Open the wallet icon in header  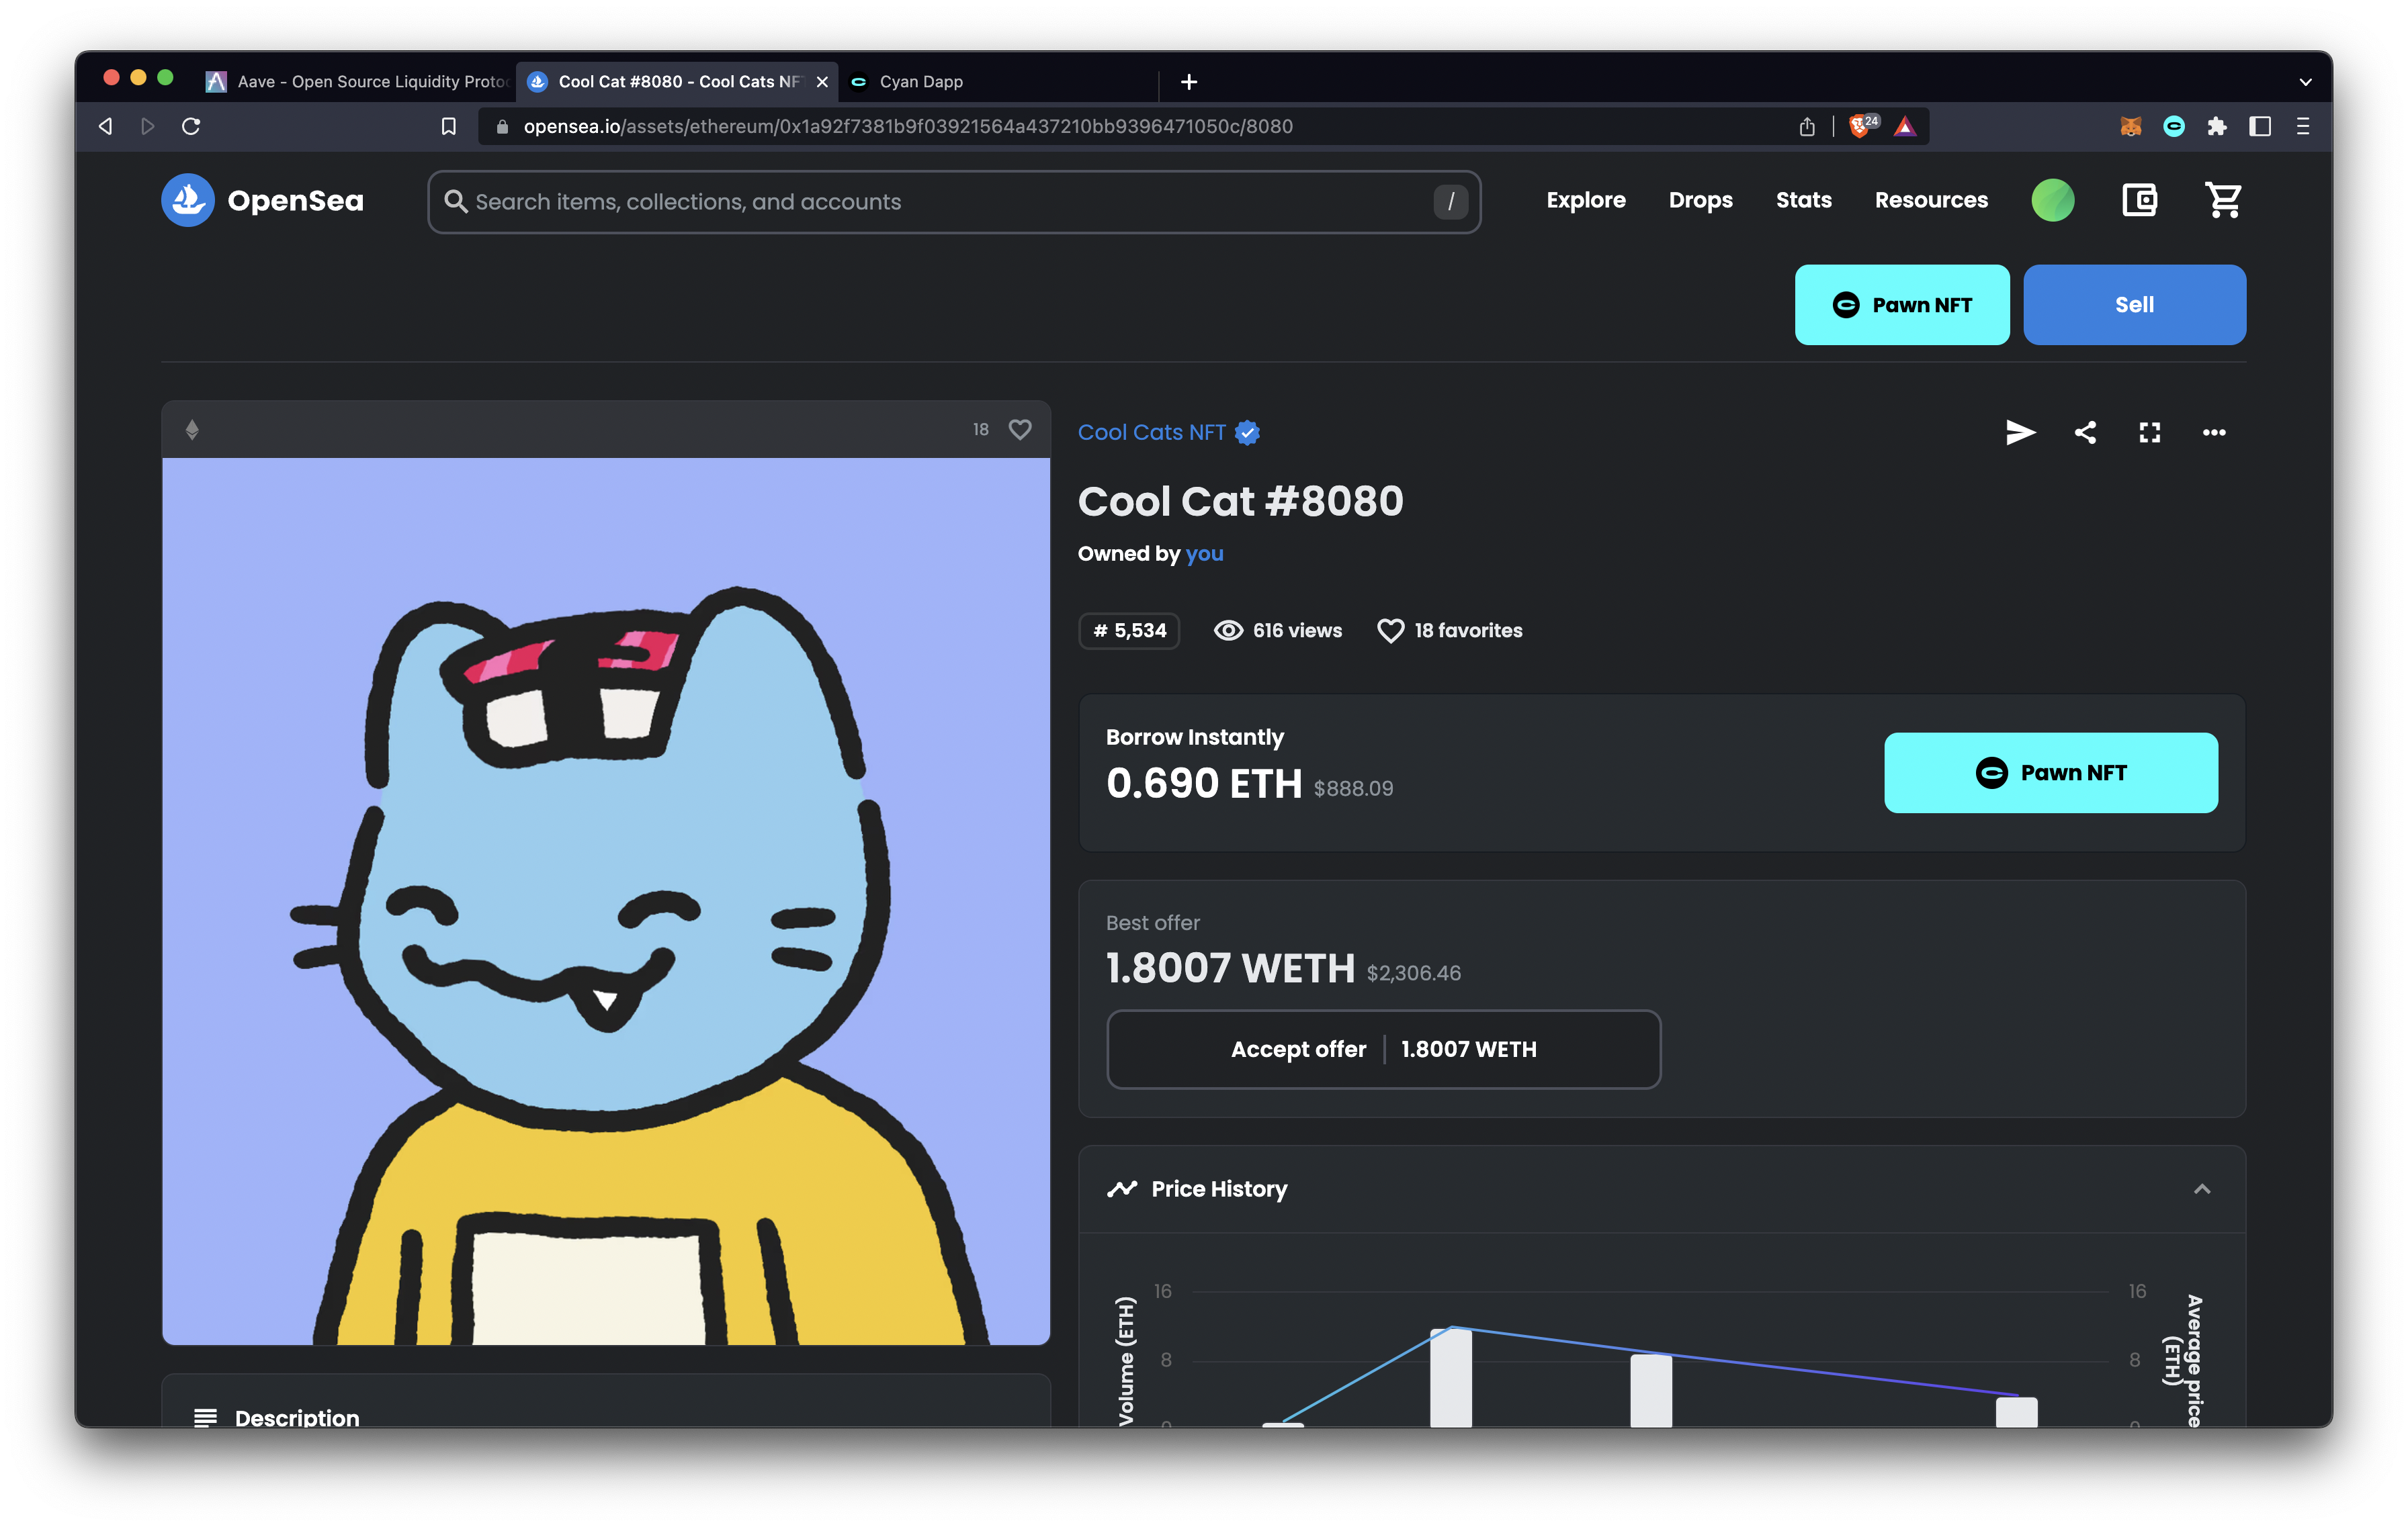(x=2139, y=201)
